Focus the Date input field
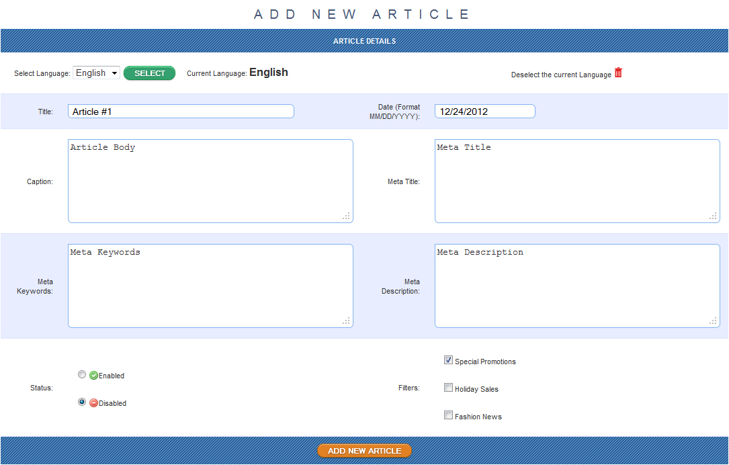This screenshot has width=729, height=465. click(484, 112)
